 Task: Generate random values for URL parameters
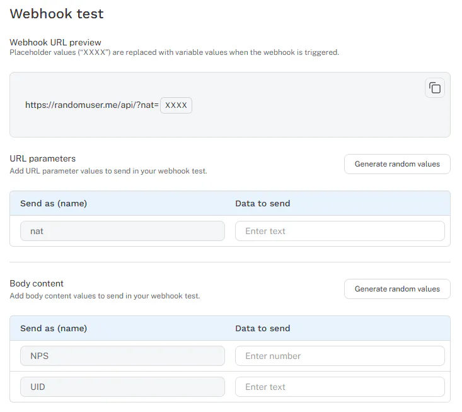pyautogui.click(x=397, y=164)
